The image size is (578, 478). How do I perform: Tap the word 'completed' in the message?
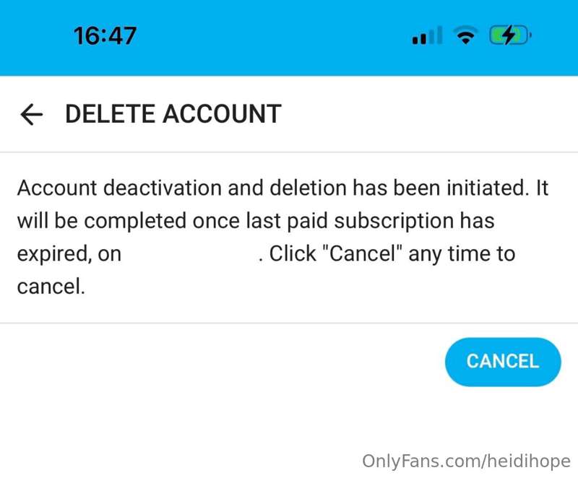coord(135,221)
